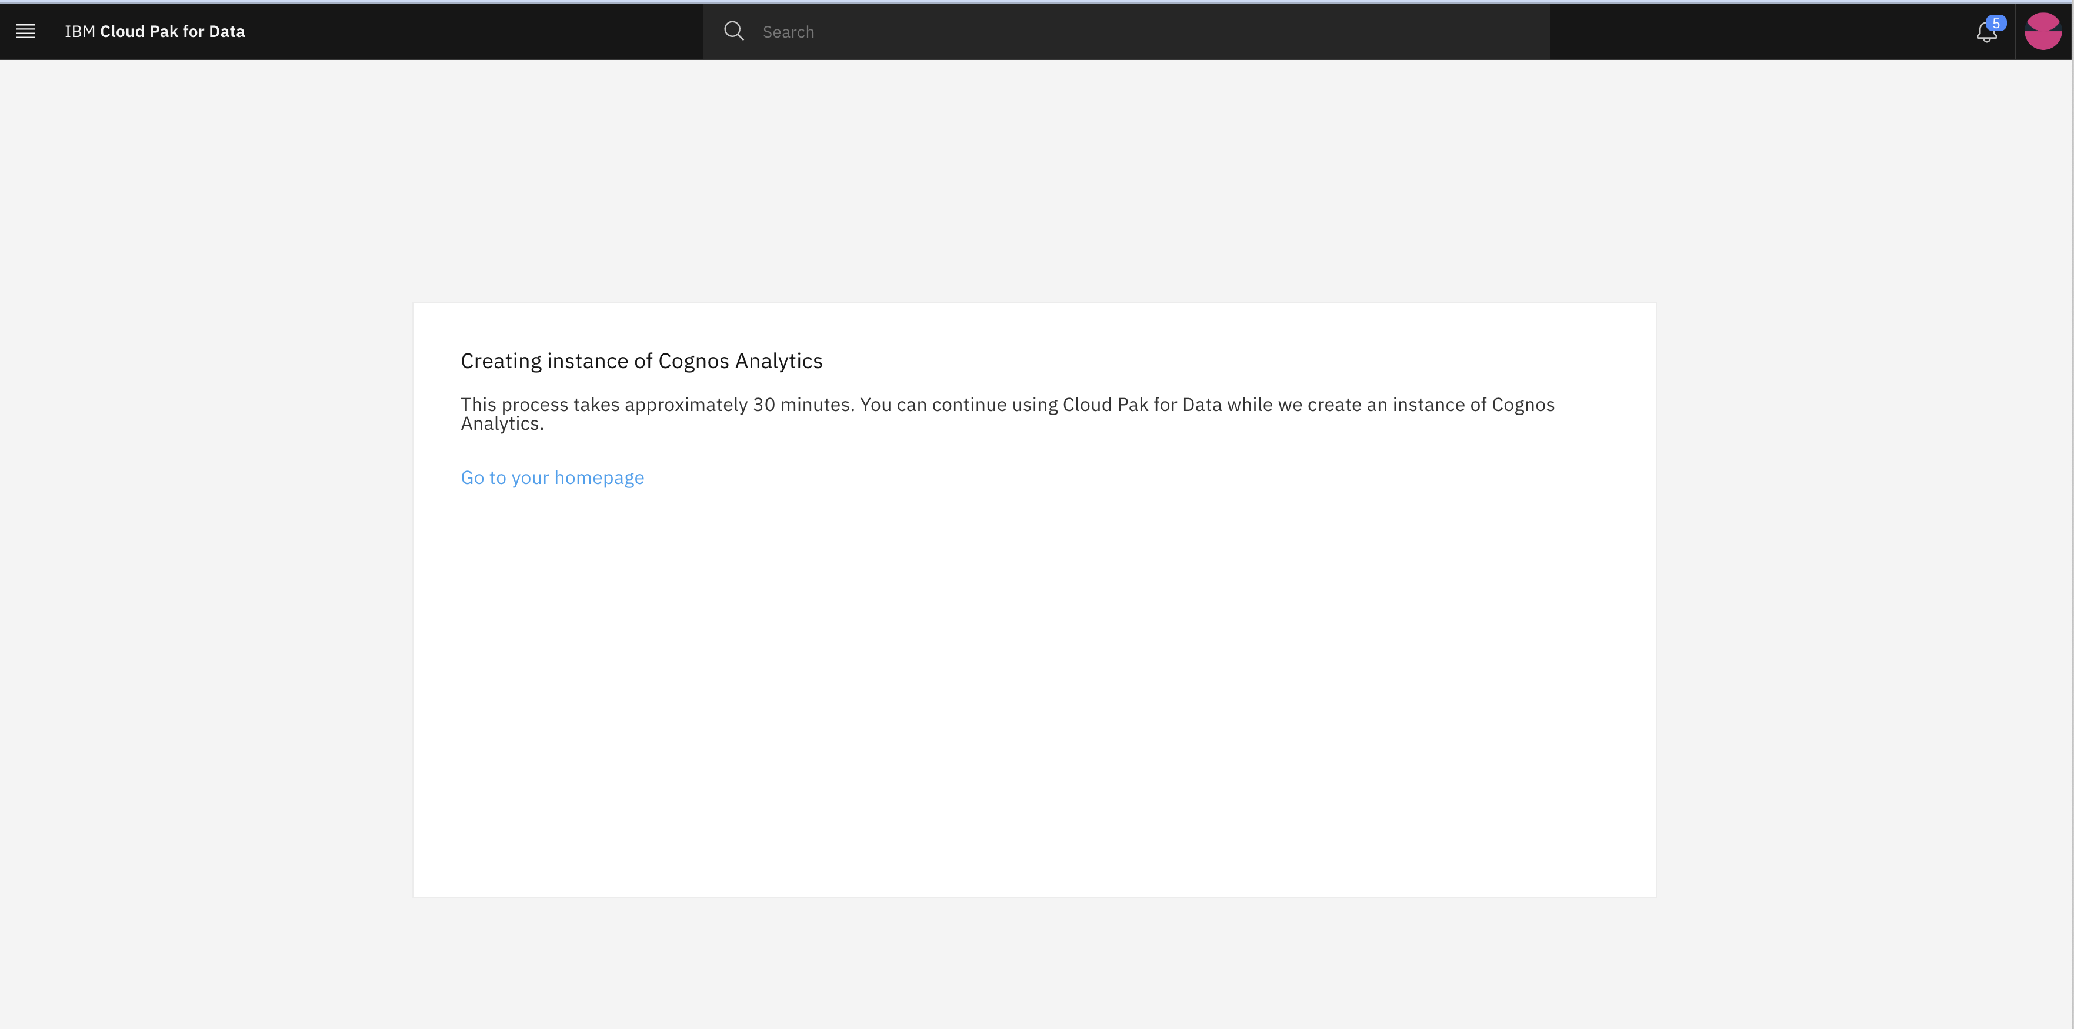Screen dimensions: 2074x1029
Task: Click the word homepage in the blue link
Action: pos(599,478)
